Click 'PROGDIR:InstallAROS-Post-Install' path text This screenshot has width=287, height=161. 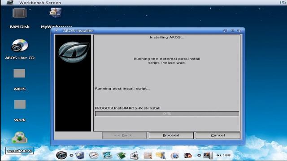click(x=127, y=108)
